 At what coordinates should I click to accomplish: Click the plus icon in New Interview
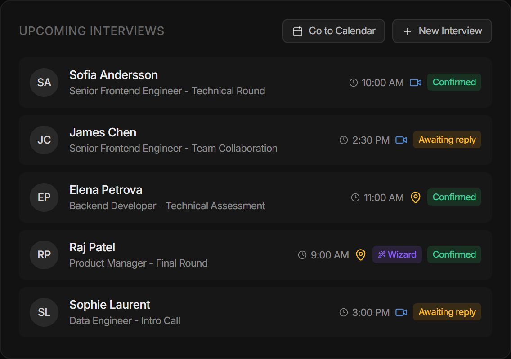pyautogui.click(x=408, y=31)
